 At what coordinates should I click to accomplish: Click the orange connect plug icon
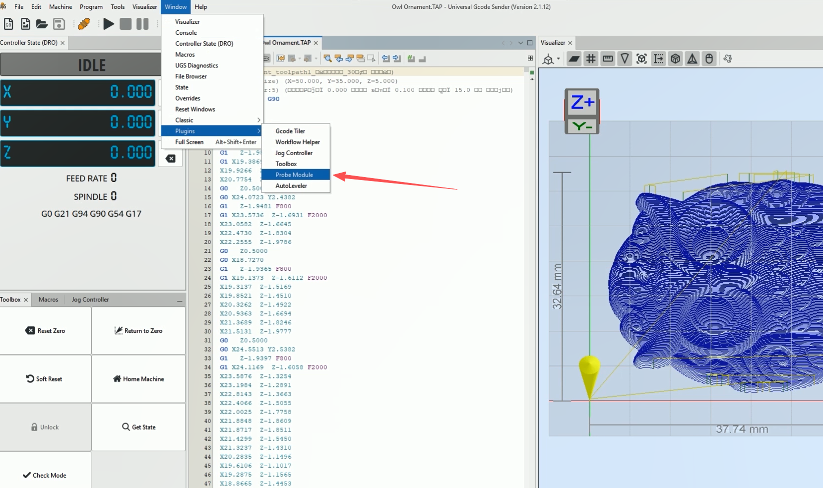(x=84, y=24)
